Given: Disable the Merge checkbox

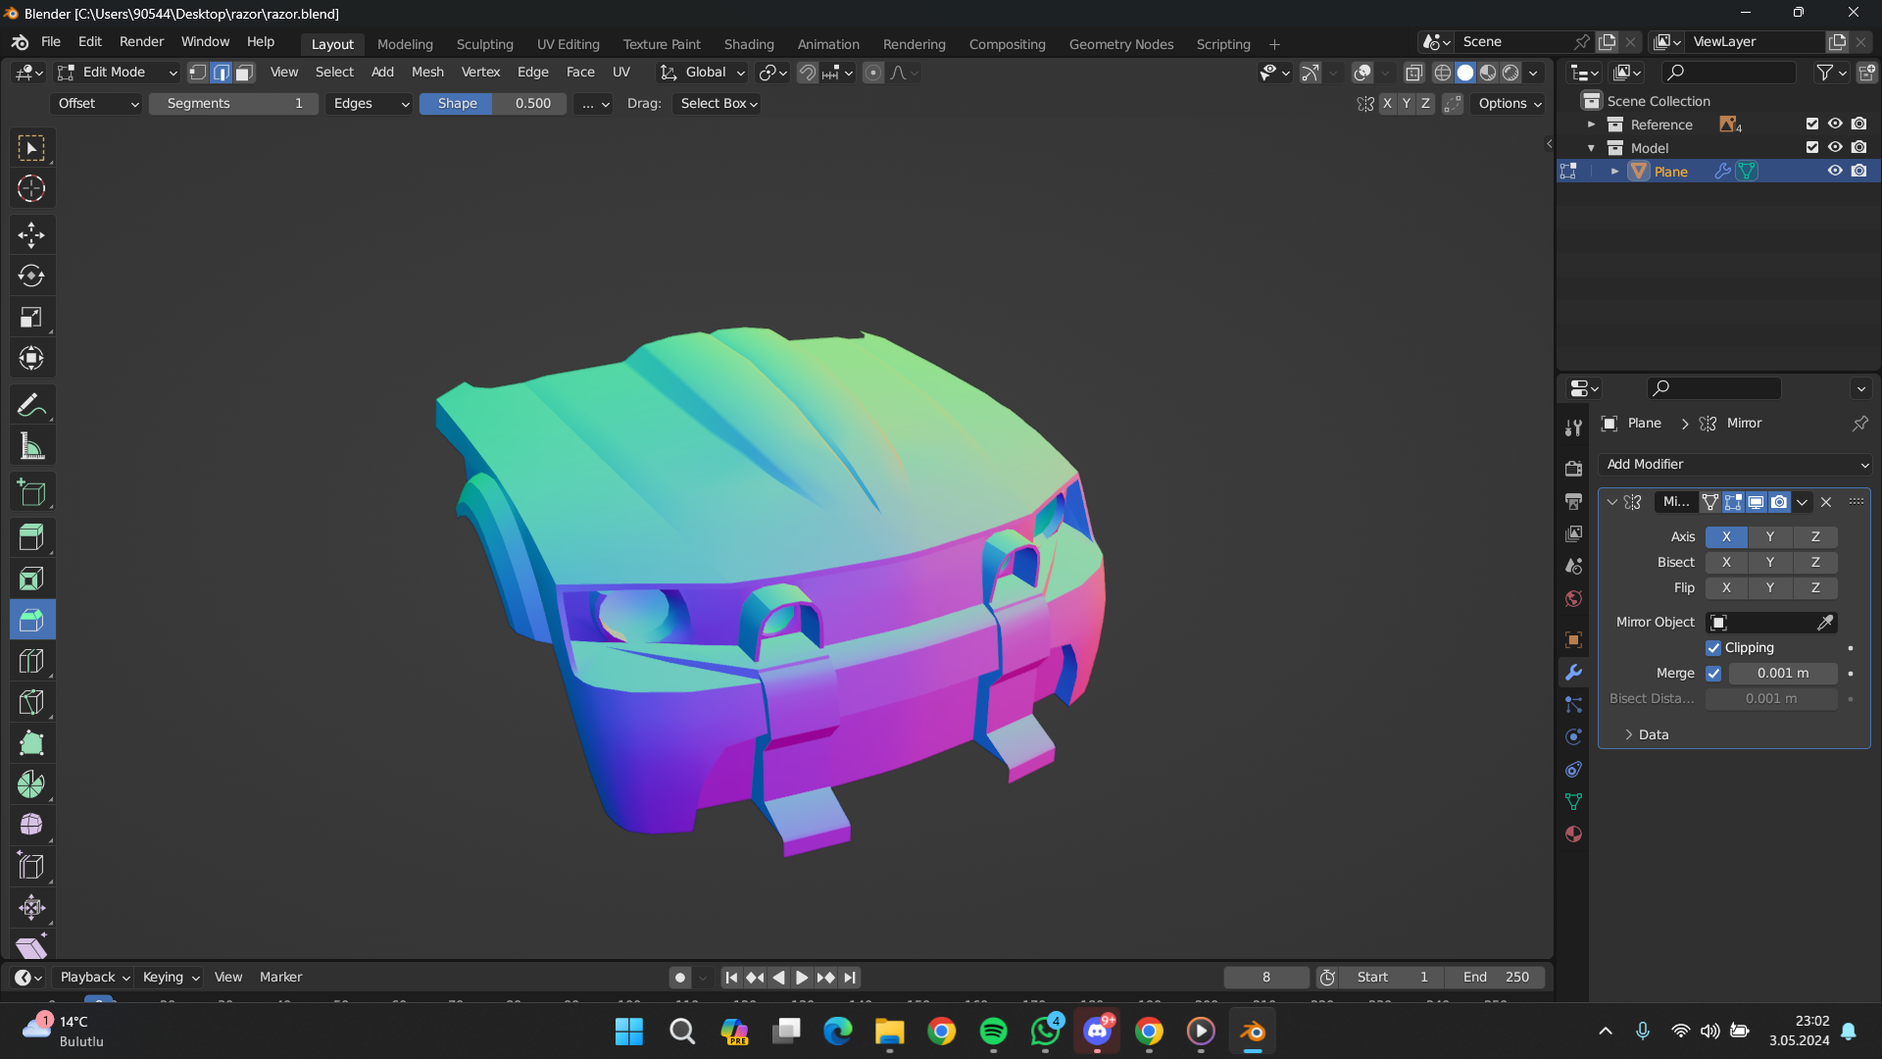Looking at the screenshot, I should (1713, 674).
